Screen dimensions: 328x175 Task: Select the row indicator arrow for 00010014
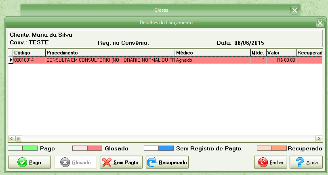11,60
